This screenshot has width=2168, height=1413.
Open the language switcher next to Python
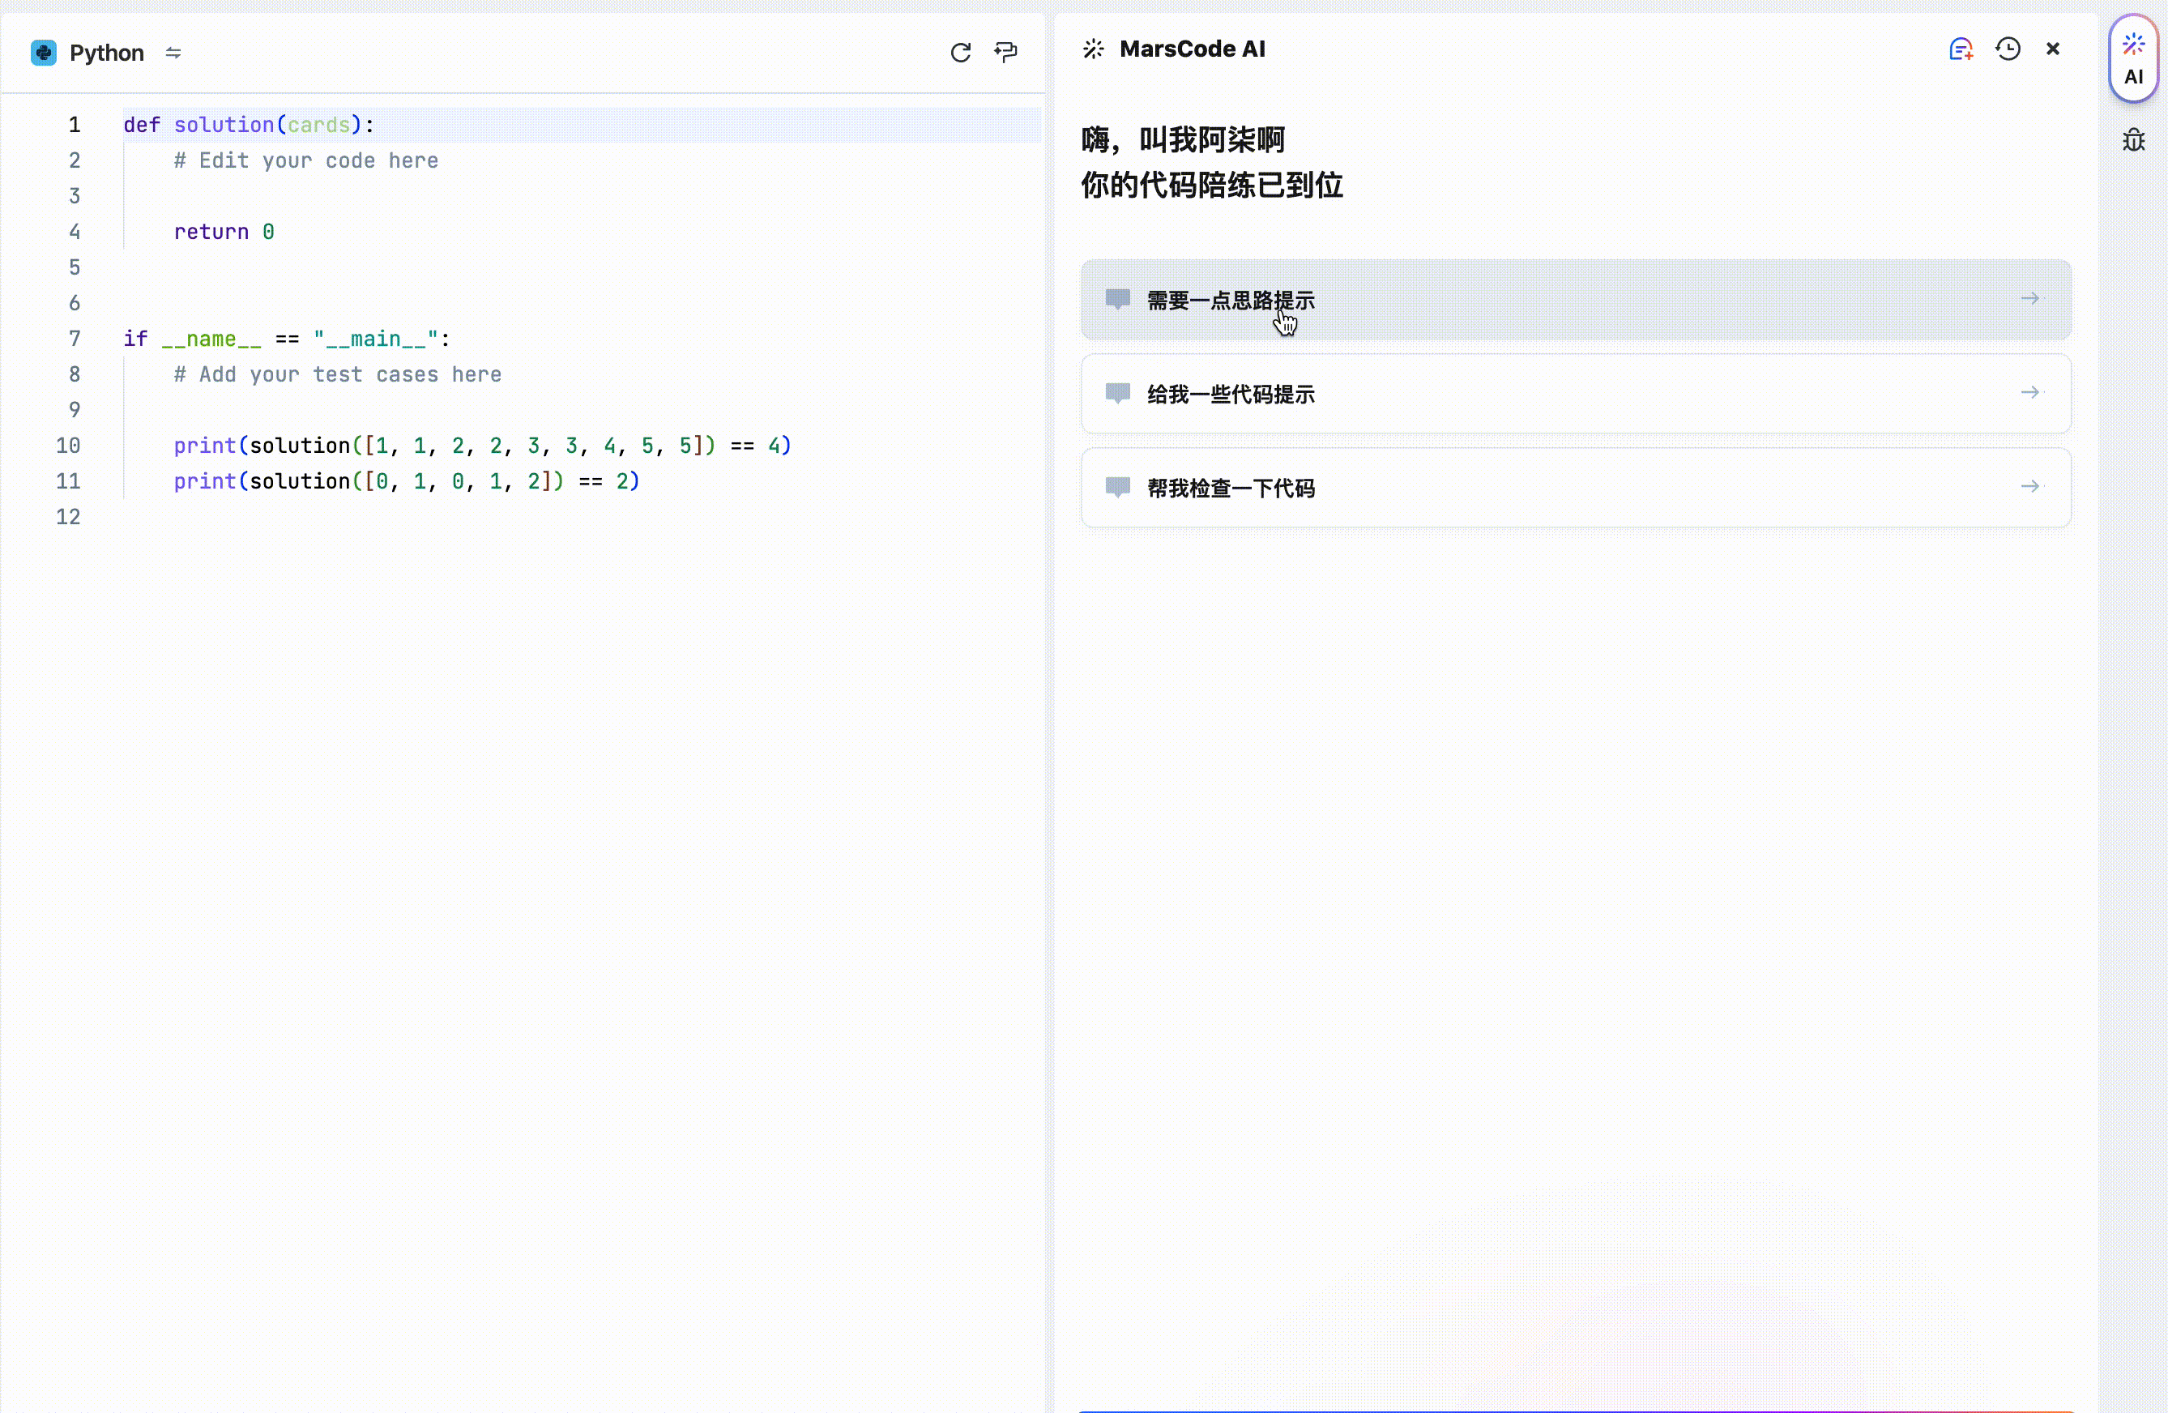173,53
